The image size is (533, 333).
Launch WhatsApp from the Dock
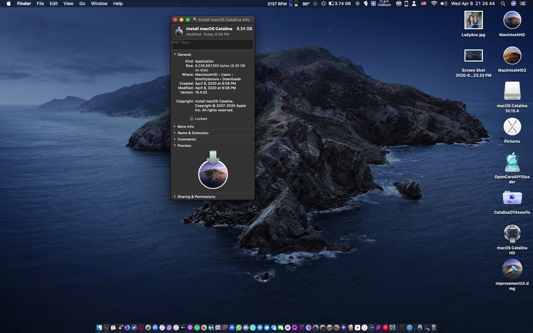coord(239,328)
